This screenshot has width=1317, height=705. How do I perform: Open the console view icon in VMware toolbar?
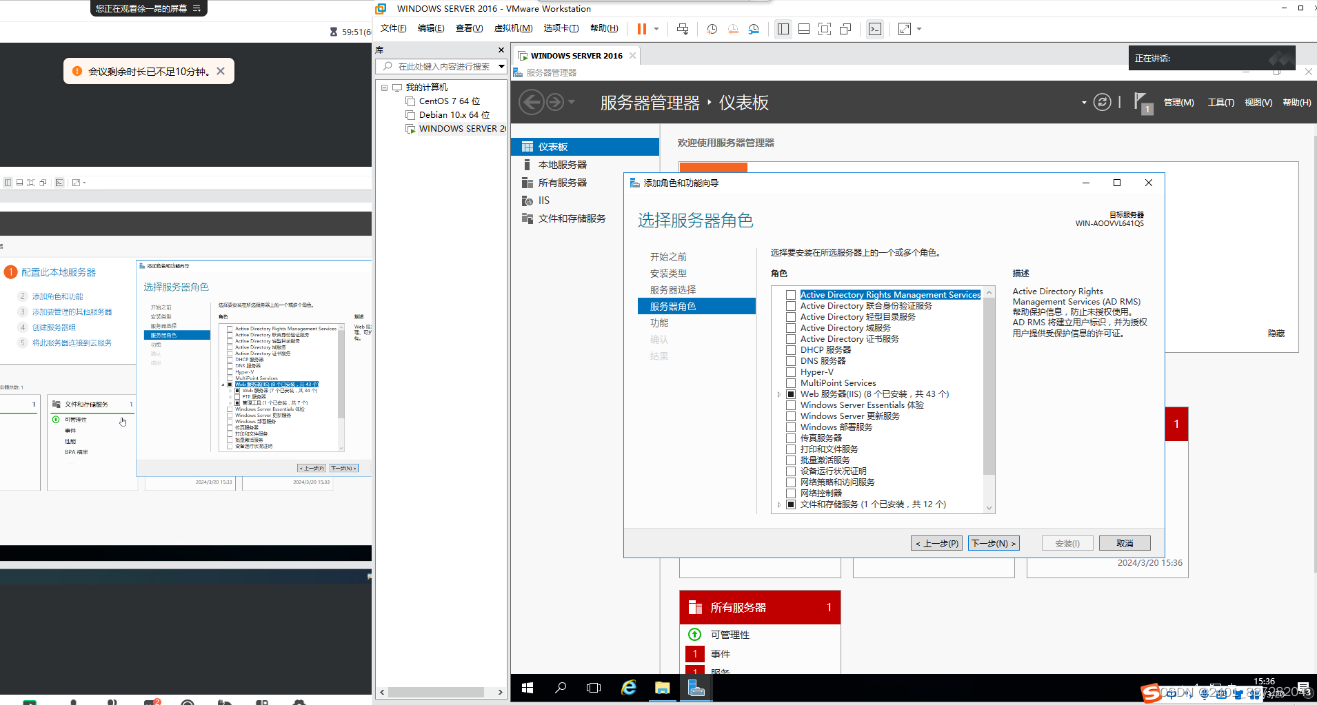pos(875,29)
